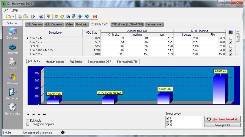Open the folder icon's dropdown arrow
This screenshot has height=137, width=245.
tap(13, 16)
